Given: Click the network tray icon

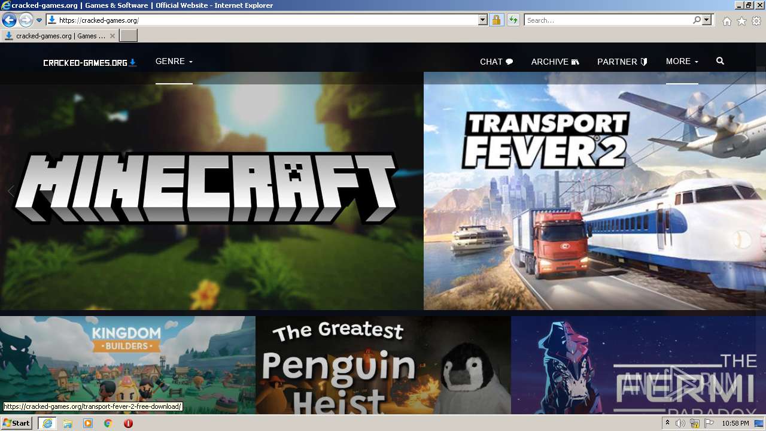Looking at the screenshot, I should coord(695,423).
